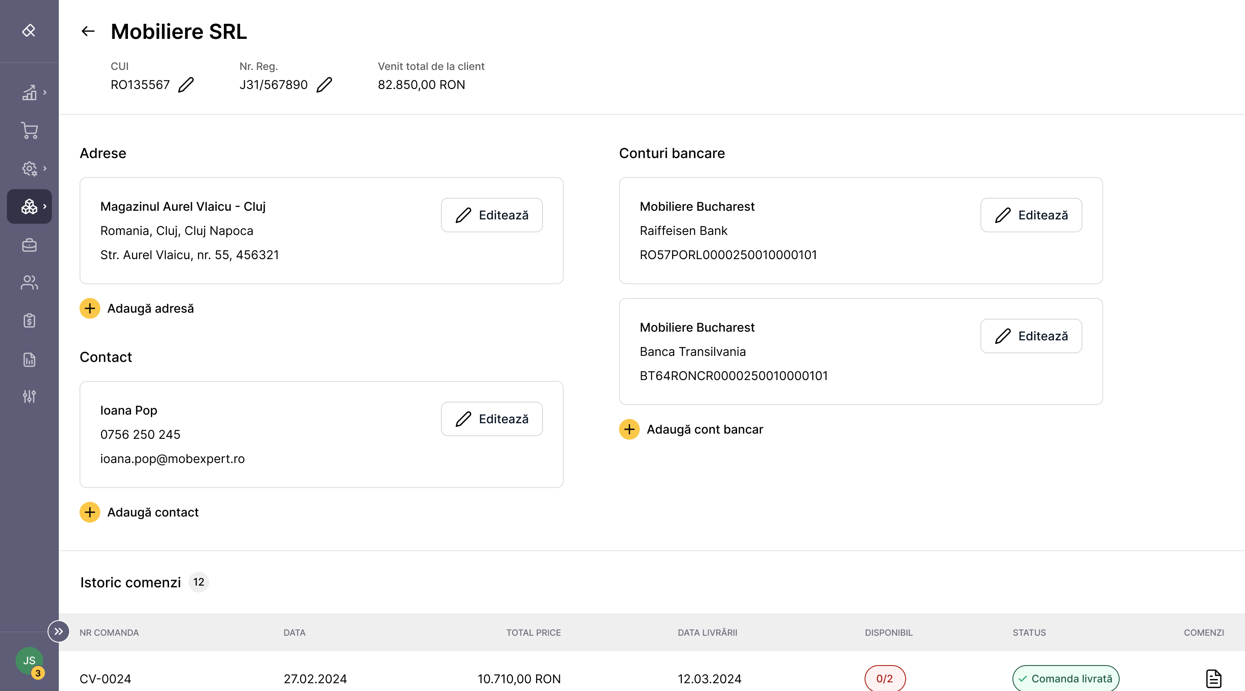Click the Comanda livrată status badge
This screenshot has width=1245, height=691.
click(x=1066, y=678)
